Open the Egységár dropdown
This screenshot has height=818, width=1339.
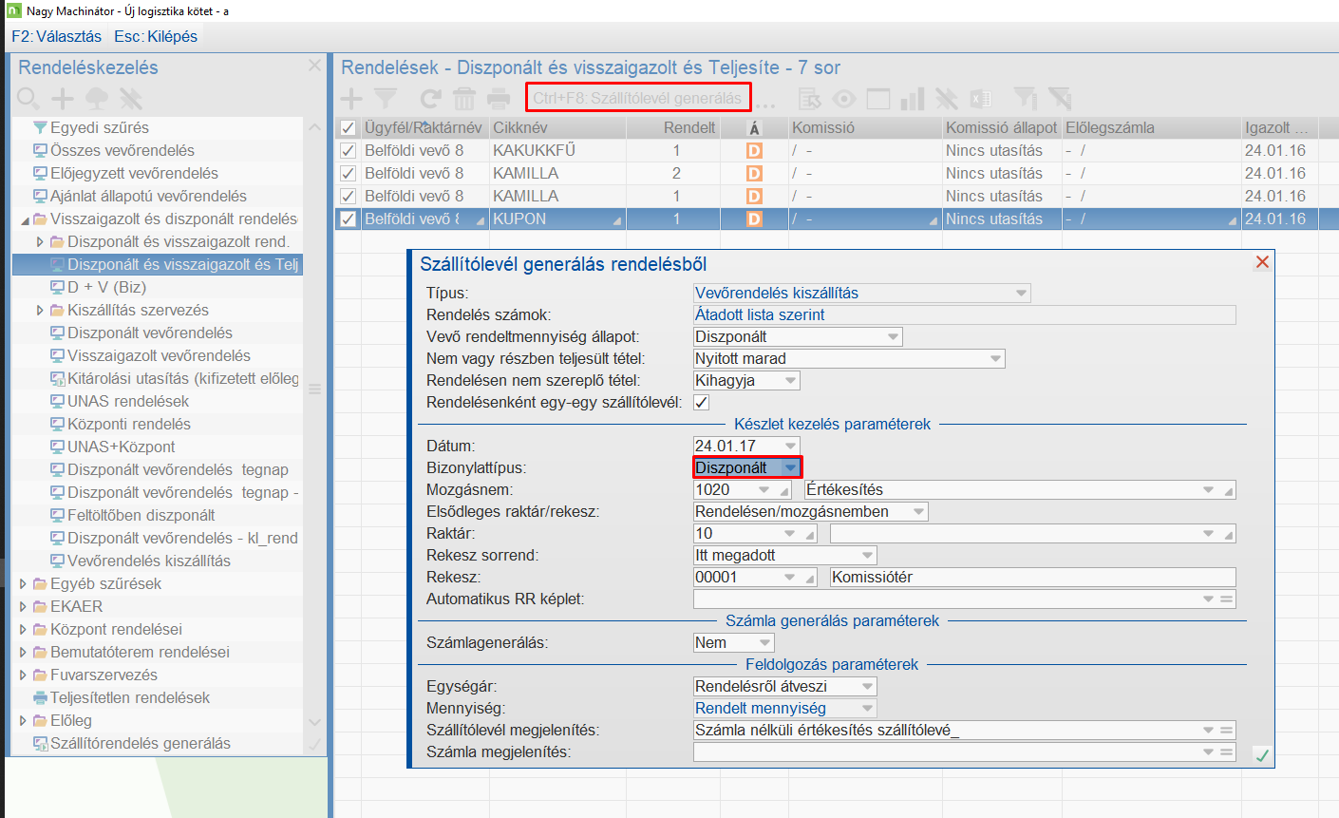868,686
